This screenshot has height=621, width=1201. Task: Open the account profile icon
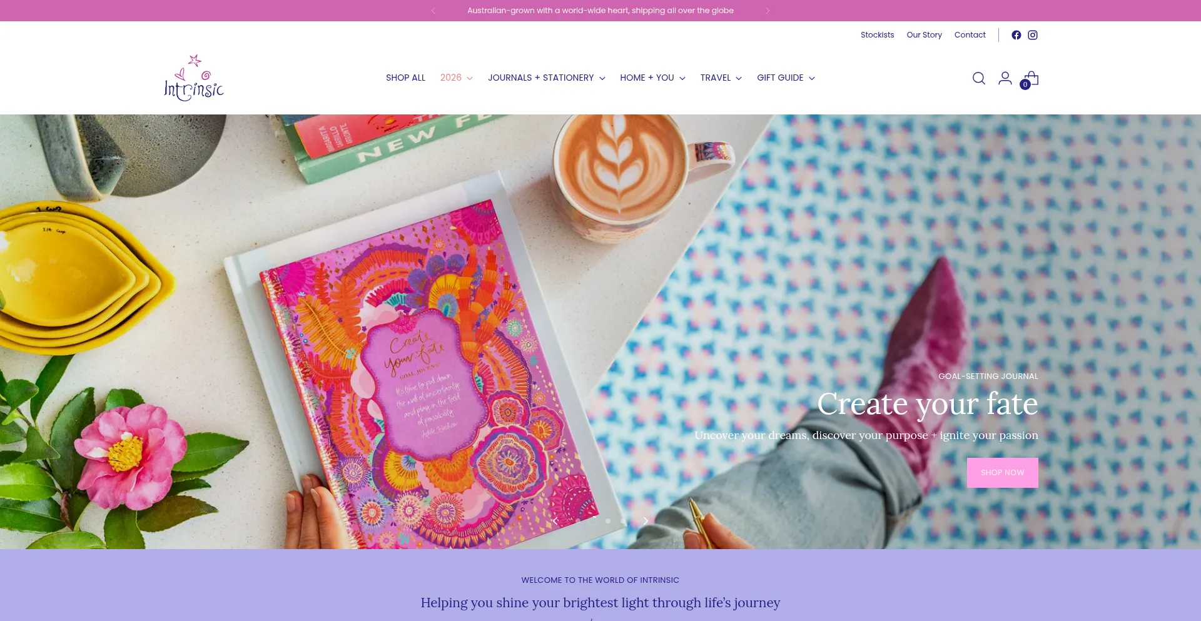[1005, 78]
